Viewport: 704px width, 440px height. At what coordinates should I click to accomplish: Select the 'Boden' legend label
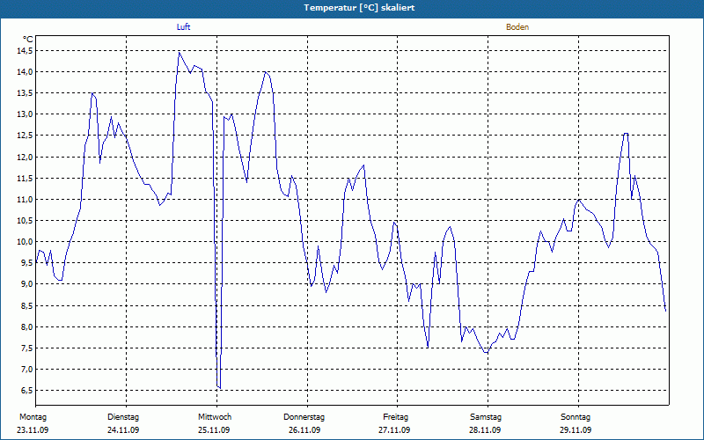pos(517,27)
